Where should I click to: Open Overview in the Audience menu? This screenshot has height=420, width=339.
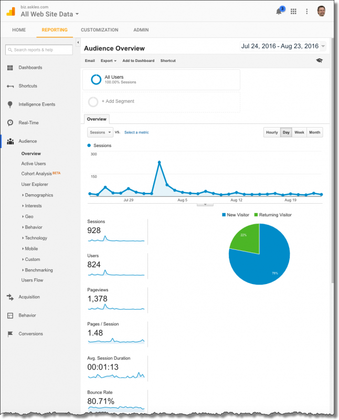(31, 154)
